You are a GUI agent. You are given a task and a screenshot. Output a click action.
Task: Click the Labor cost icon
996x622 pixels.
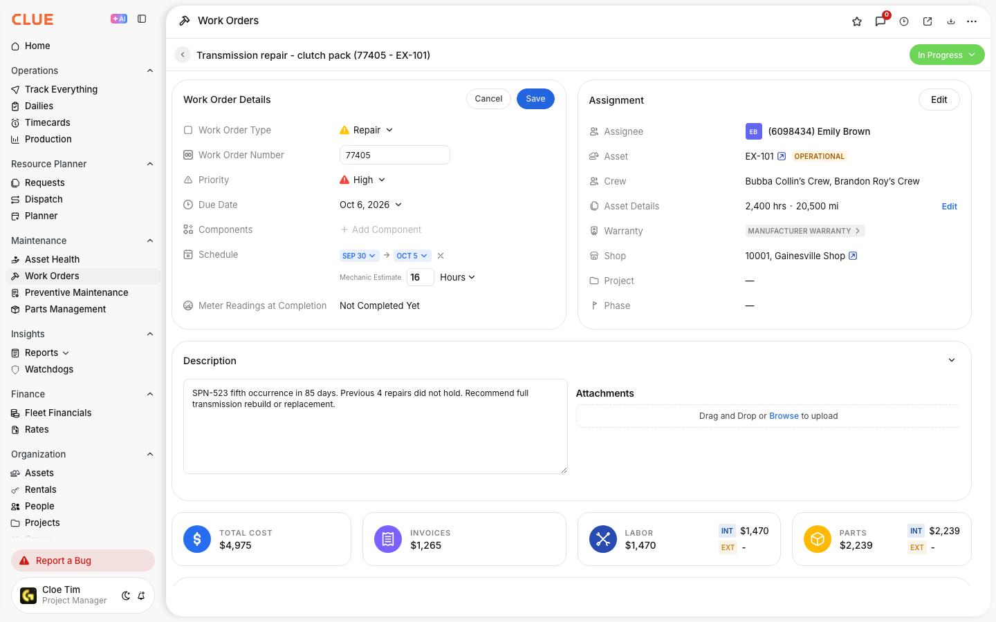[603, 539]
